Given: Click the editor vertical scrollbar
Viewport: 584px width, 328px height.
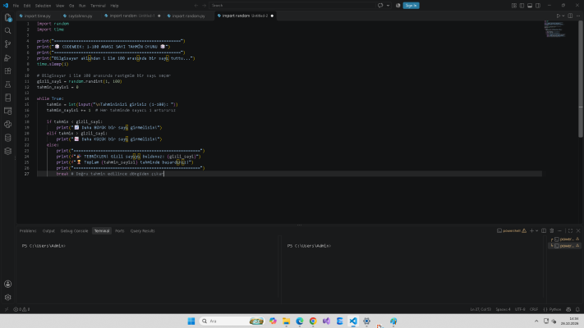Looking at the screenshot, I should [x=581, y=79].
